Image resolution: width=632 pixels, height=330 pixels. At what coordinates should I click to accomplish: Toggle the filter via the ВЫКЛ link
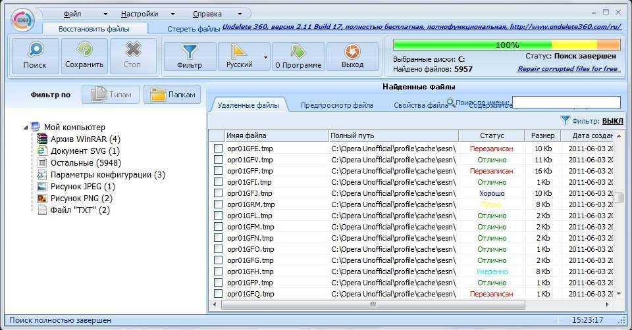tap(612, 121)
